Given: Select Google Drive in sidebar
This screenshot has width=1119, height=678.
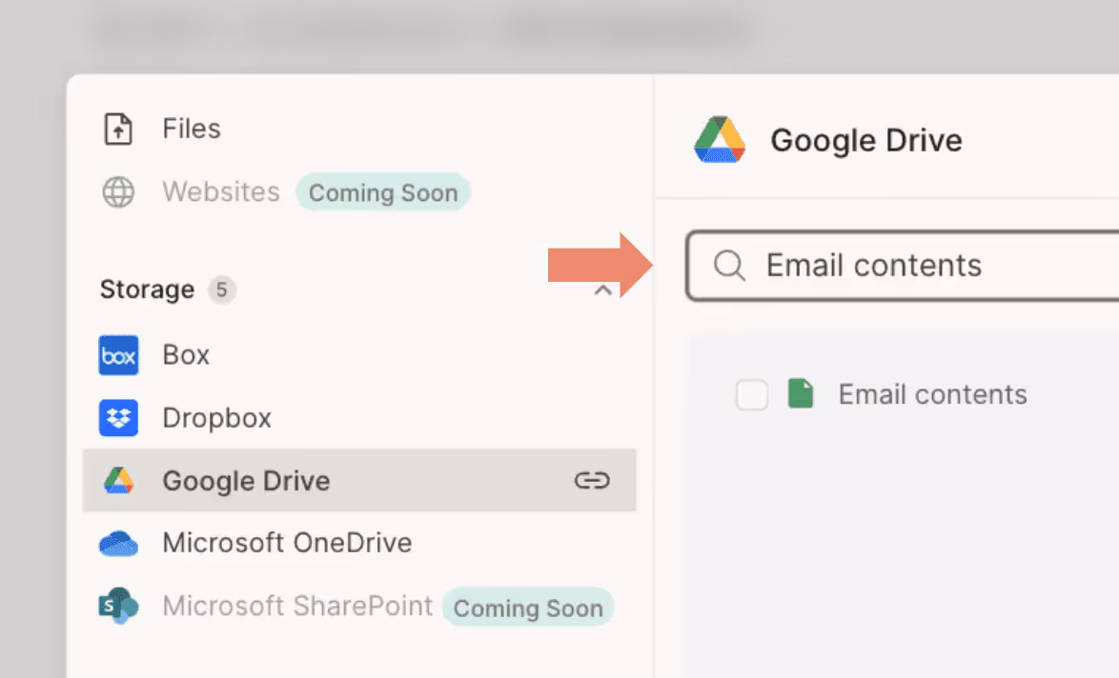Looking at the screenshot, I should [359, 481].
